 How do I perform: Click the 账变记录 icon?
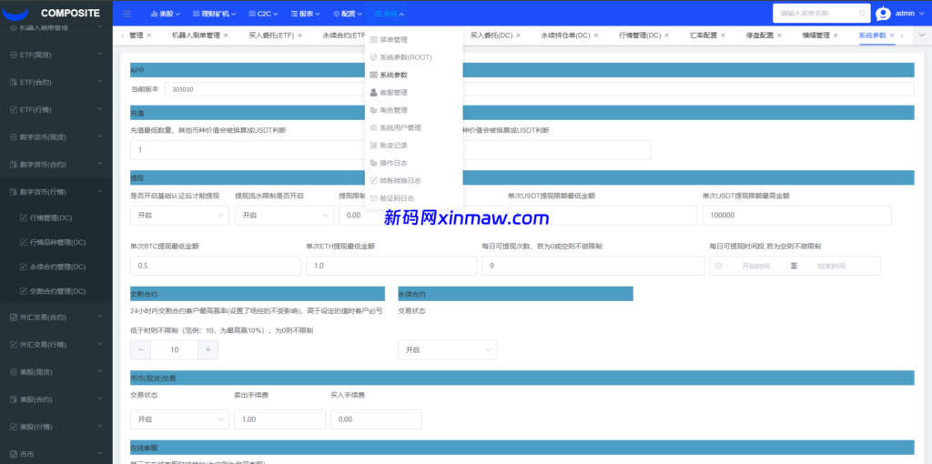click(373, 145)
